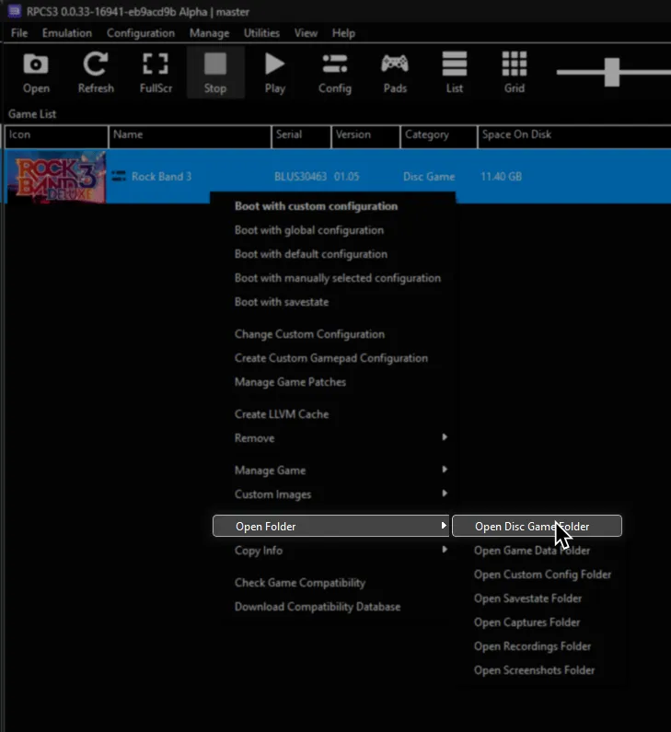The height and width of the screenshot is (732, 671).
Task: Select Create LLVM Cache
Action: [333, 414]
